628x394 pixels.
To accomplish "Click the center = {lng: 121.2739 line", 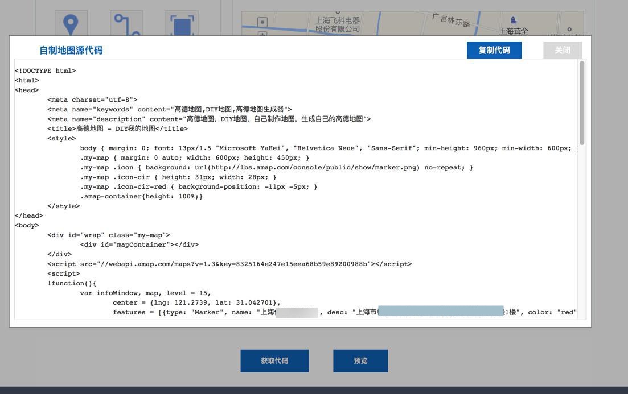I will 196,302.
